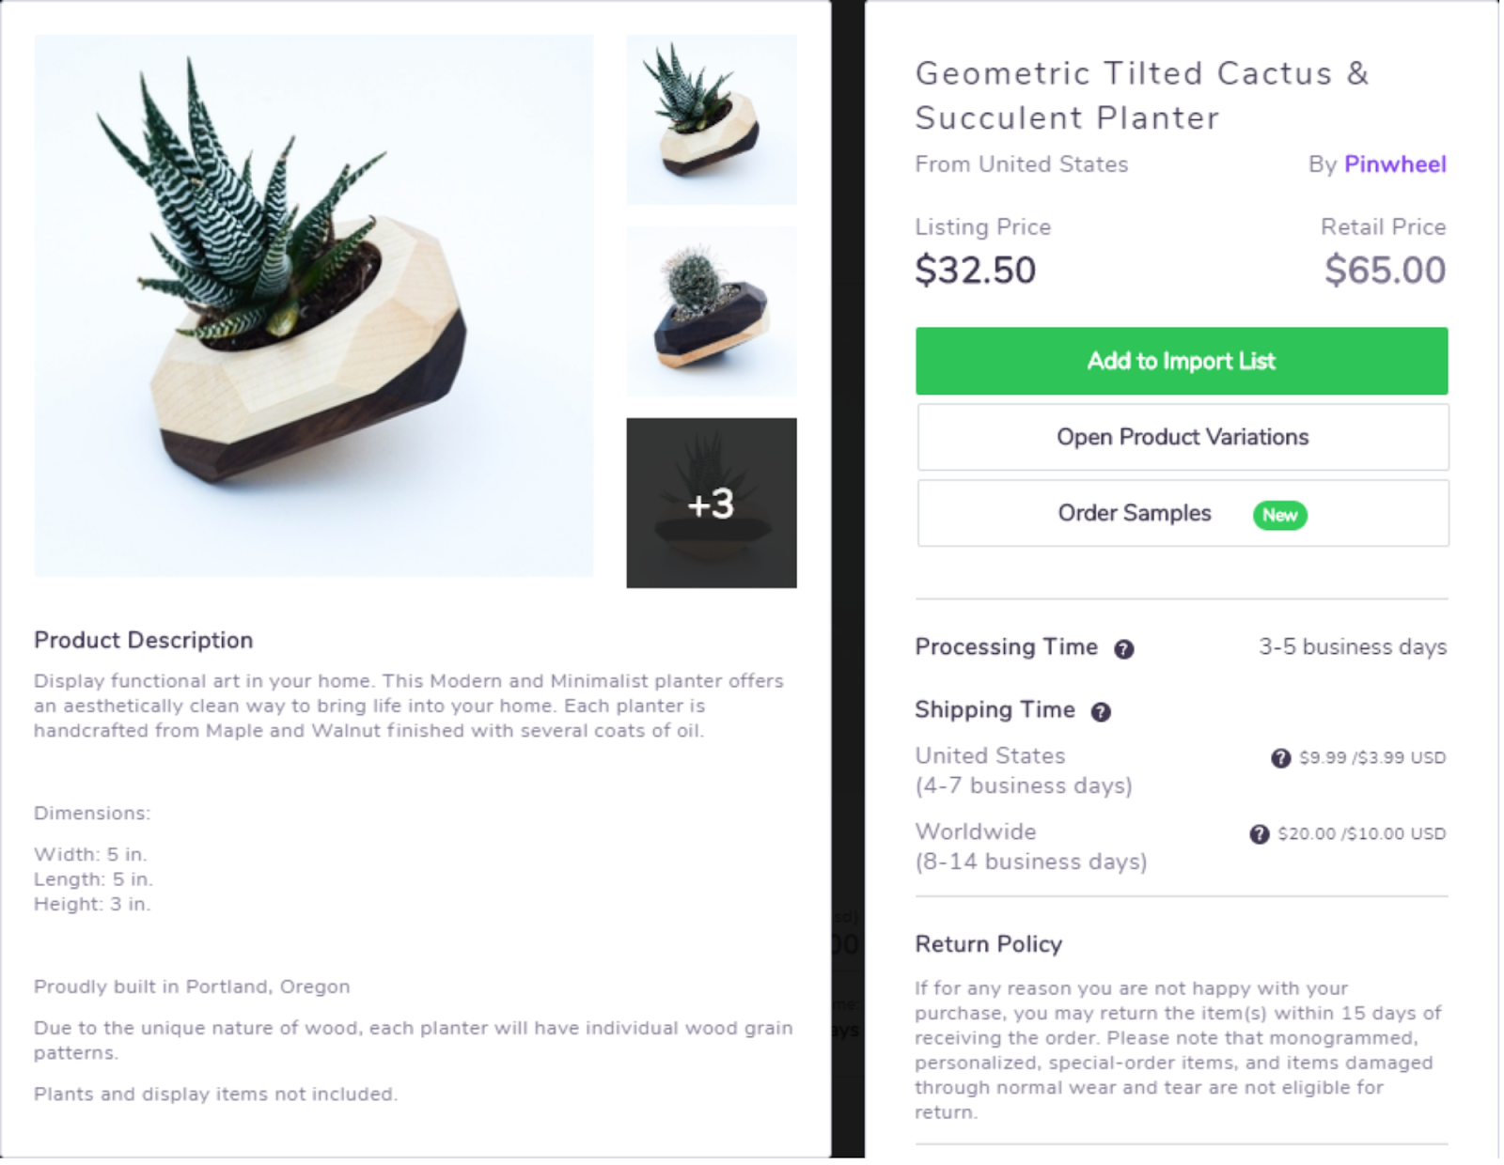The width and height of the screenshot is (1504, 1165).
Task: Open Product Variations
Action: [x=1183, y=437]
